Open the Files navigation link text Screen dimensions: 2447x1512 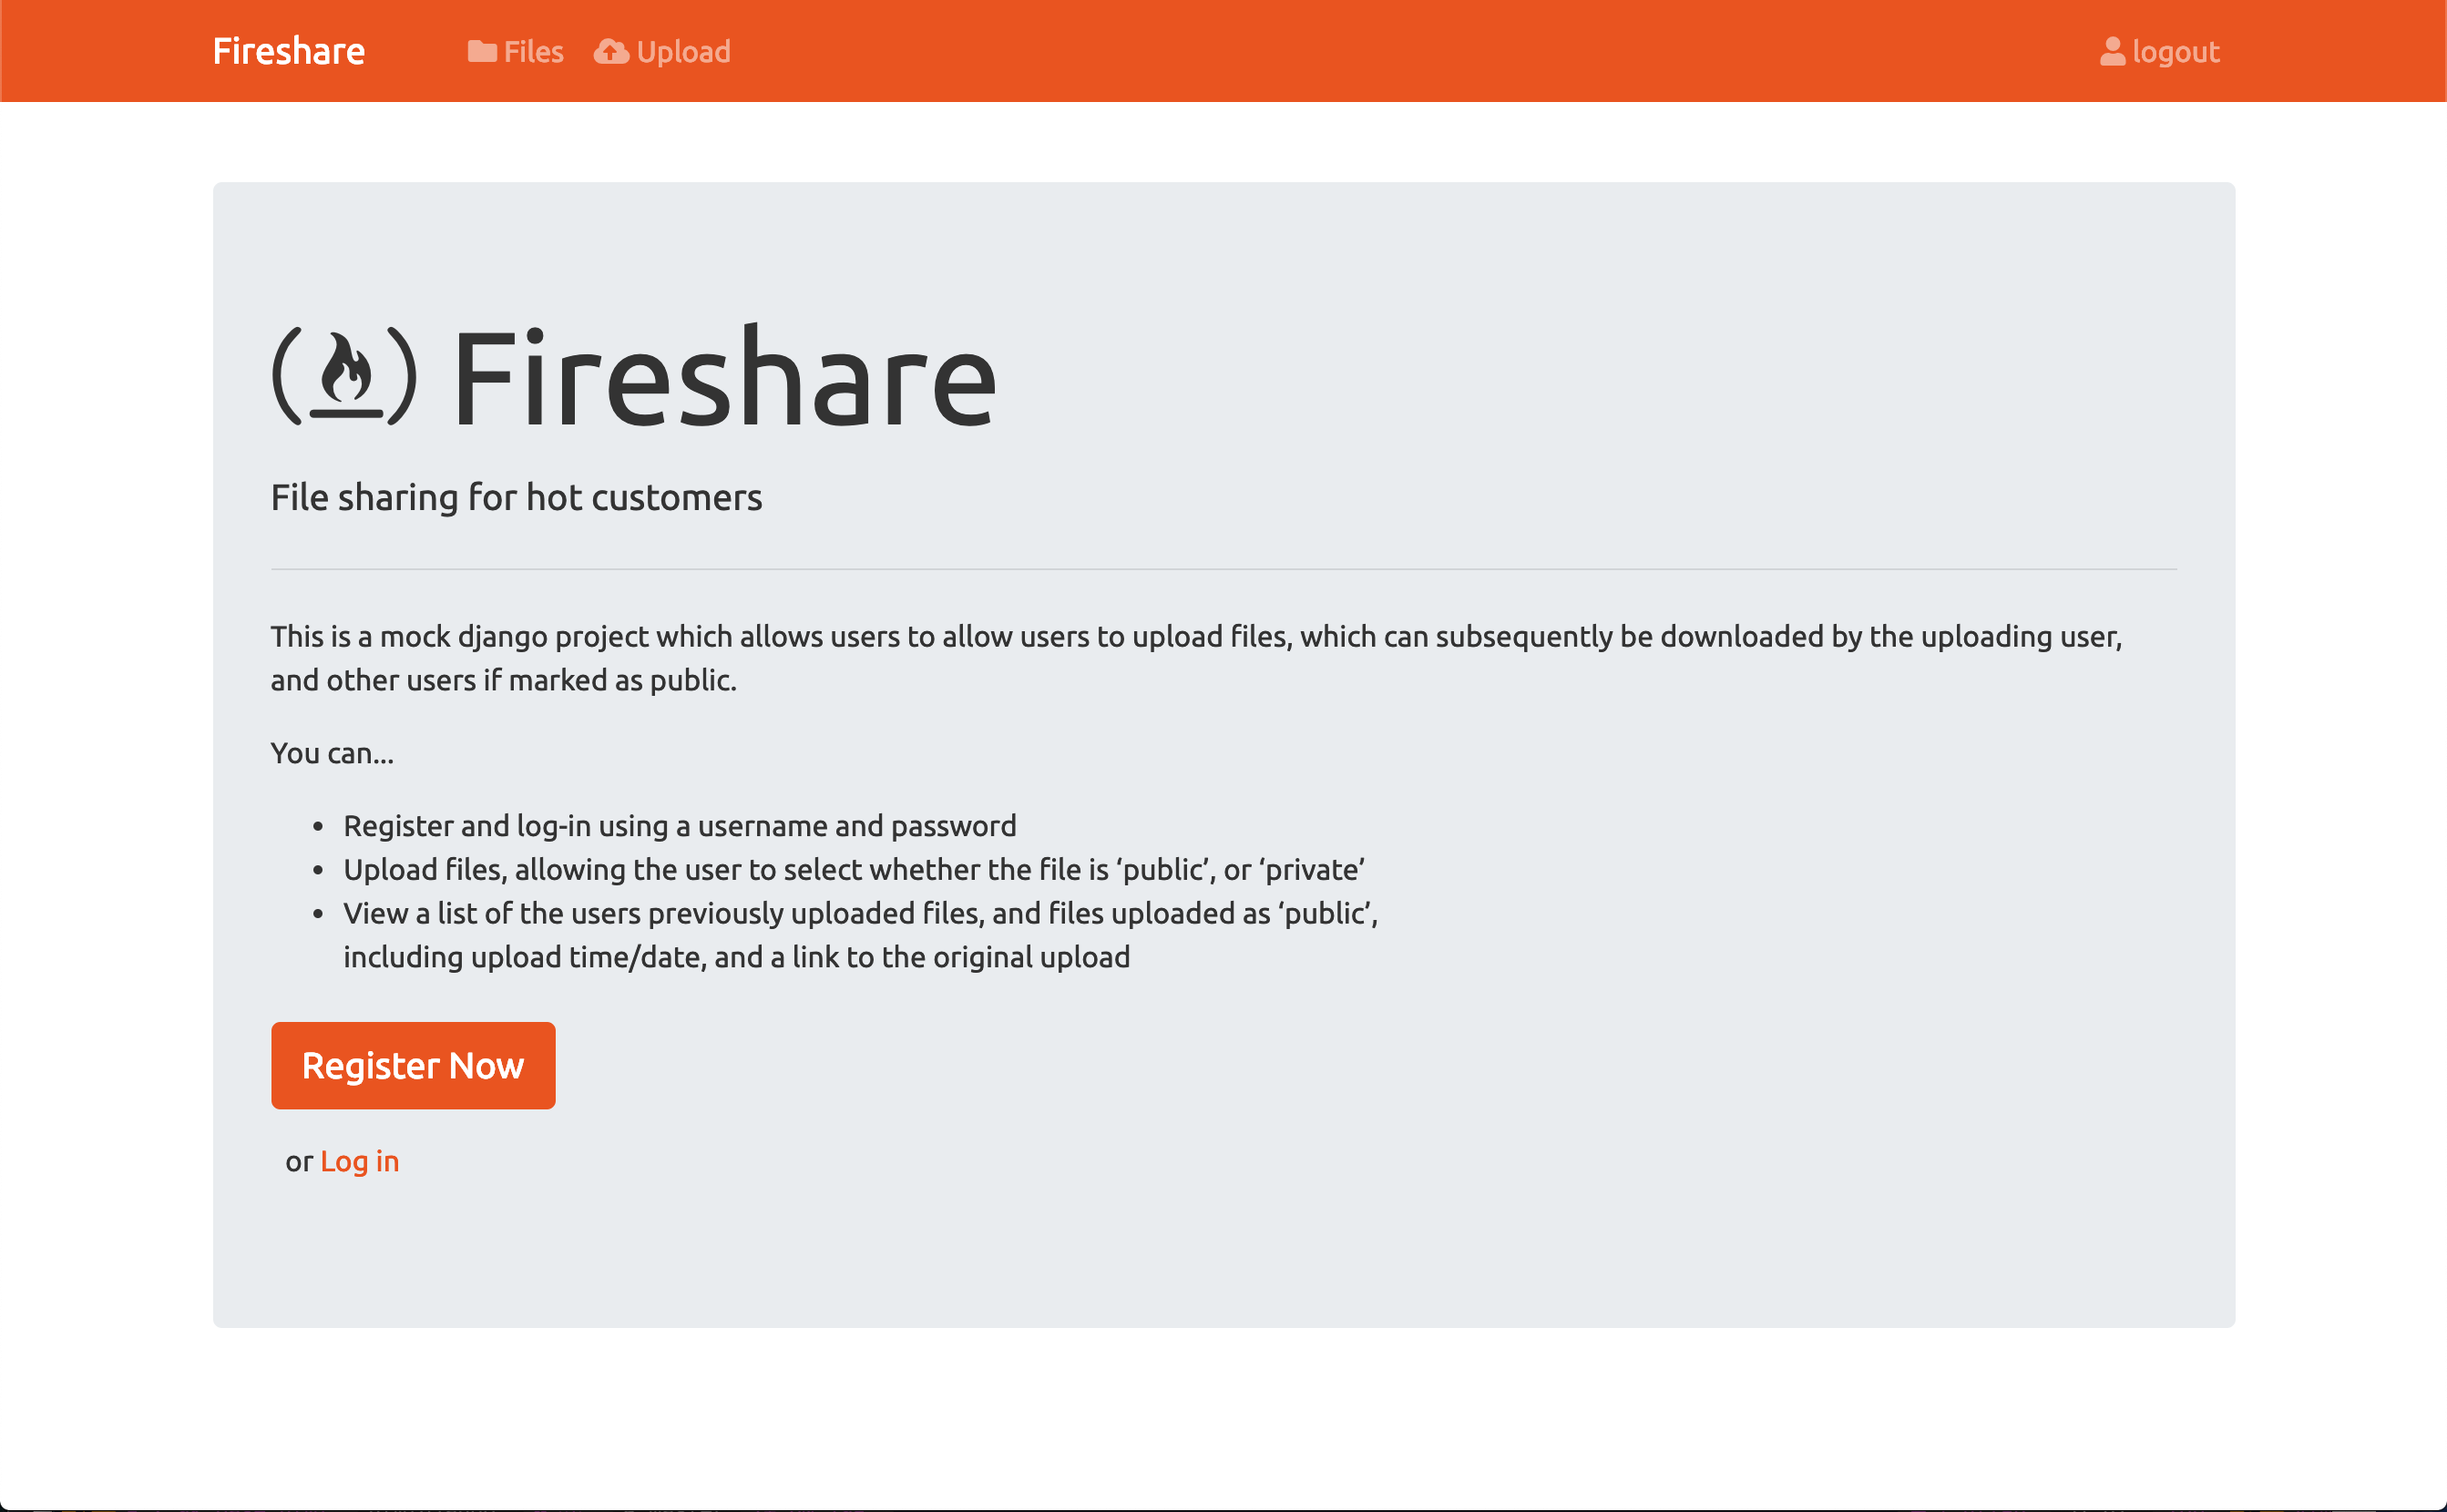533,51
